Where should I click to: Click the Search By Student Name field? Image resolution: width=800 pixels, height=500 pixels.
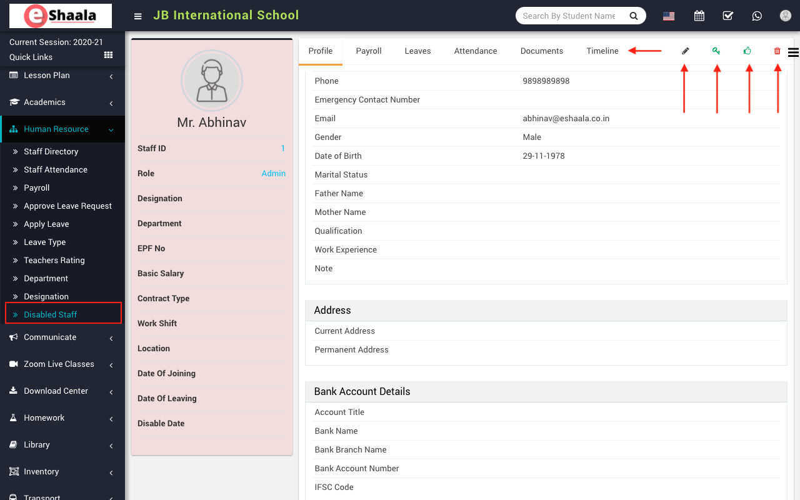(x=569, y=16)
